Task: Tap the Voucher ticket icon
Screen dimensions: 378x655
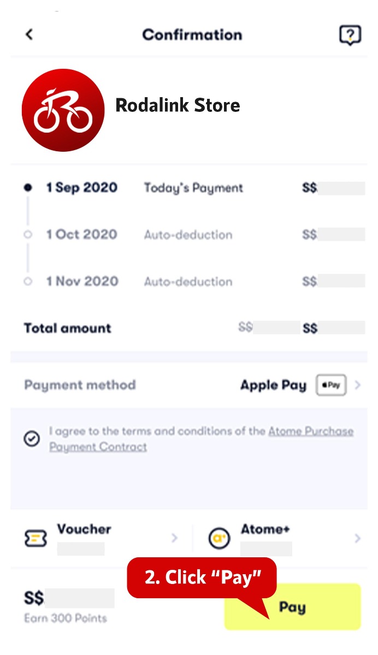Action: click(x=36, y=539)
